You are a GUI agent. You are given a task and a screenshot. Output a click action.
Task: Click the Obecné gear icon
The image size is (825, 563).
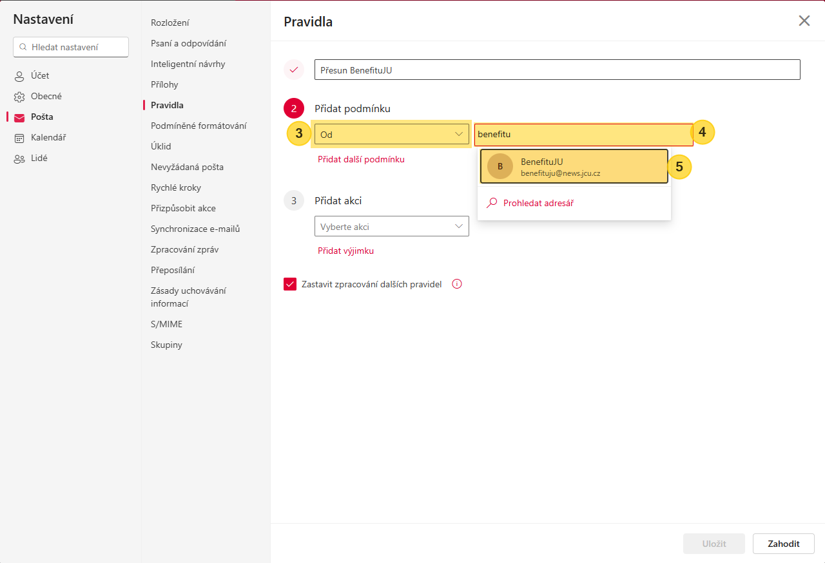click(x=19, y=97)
